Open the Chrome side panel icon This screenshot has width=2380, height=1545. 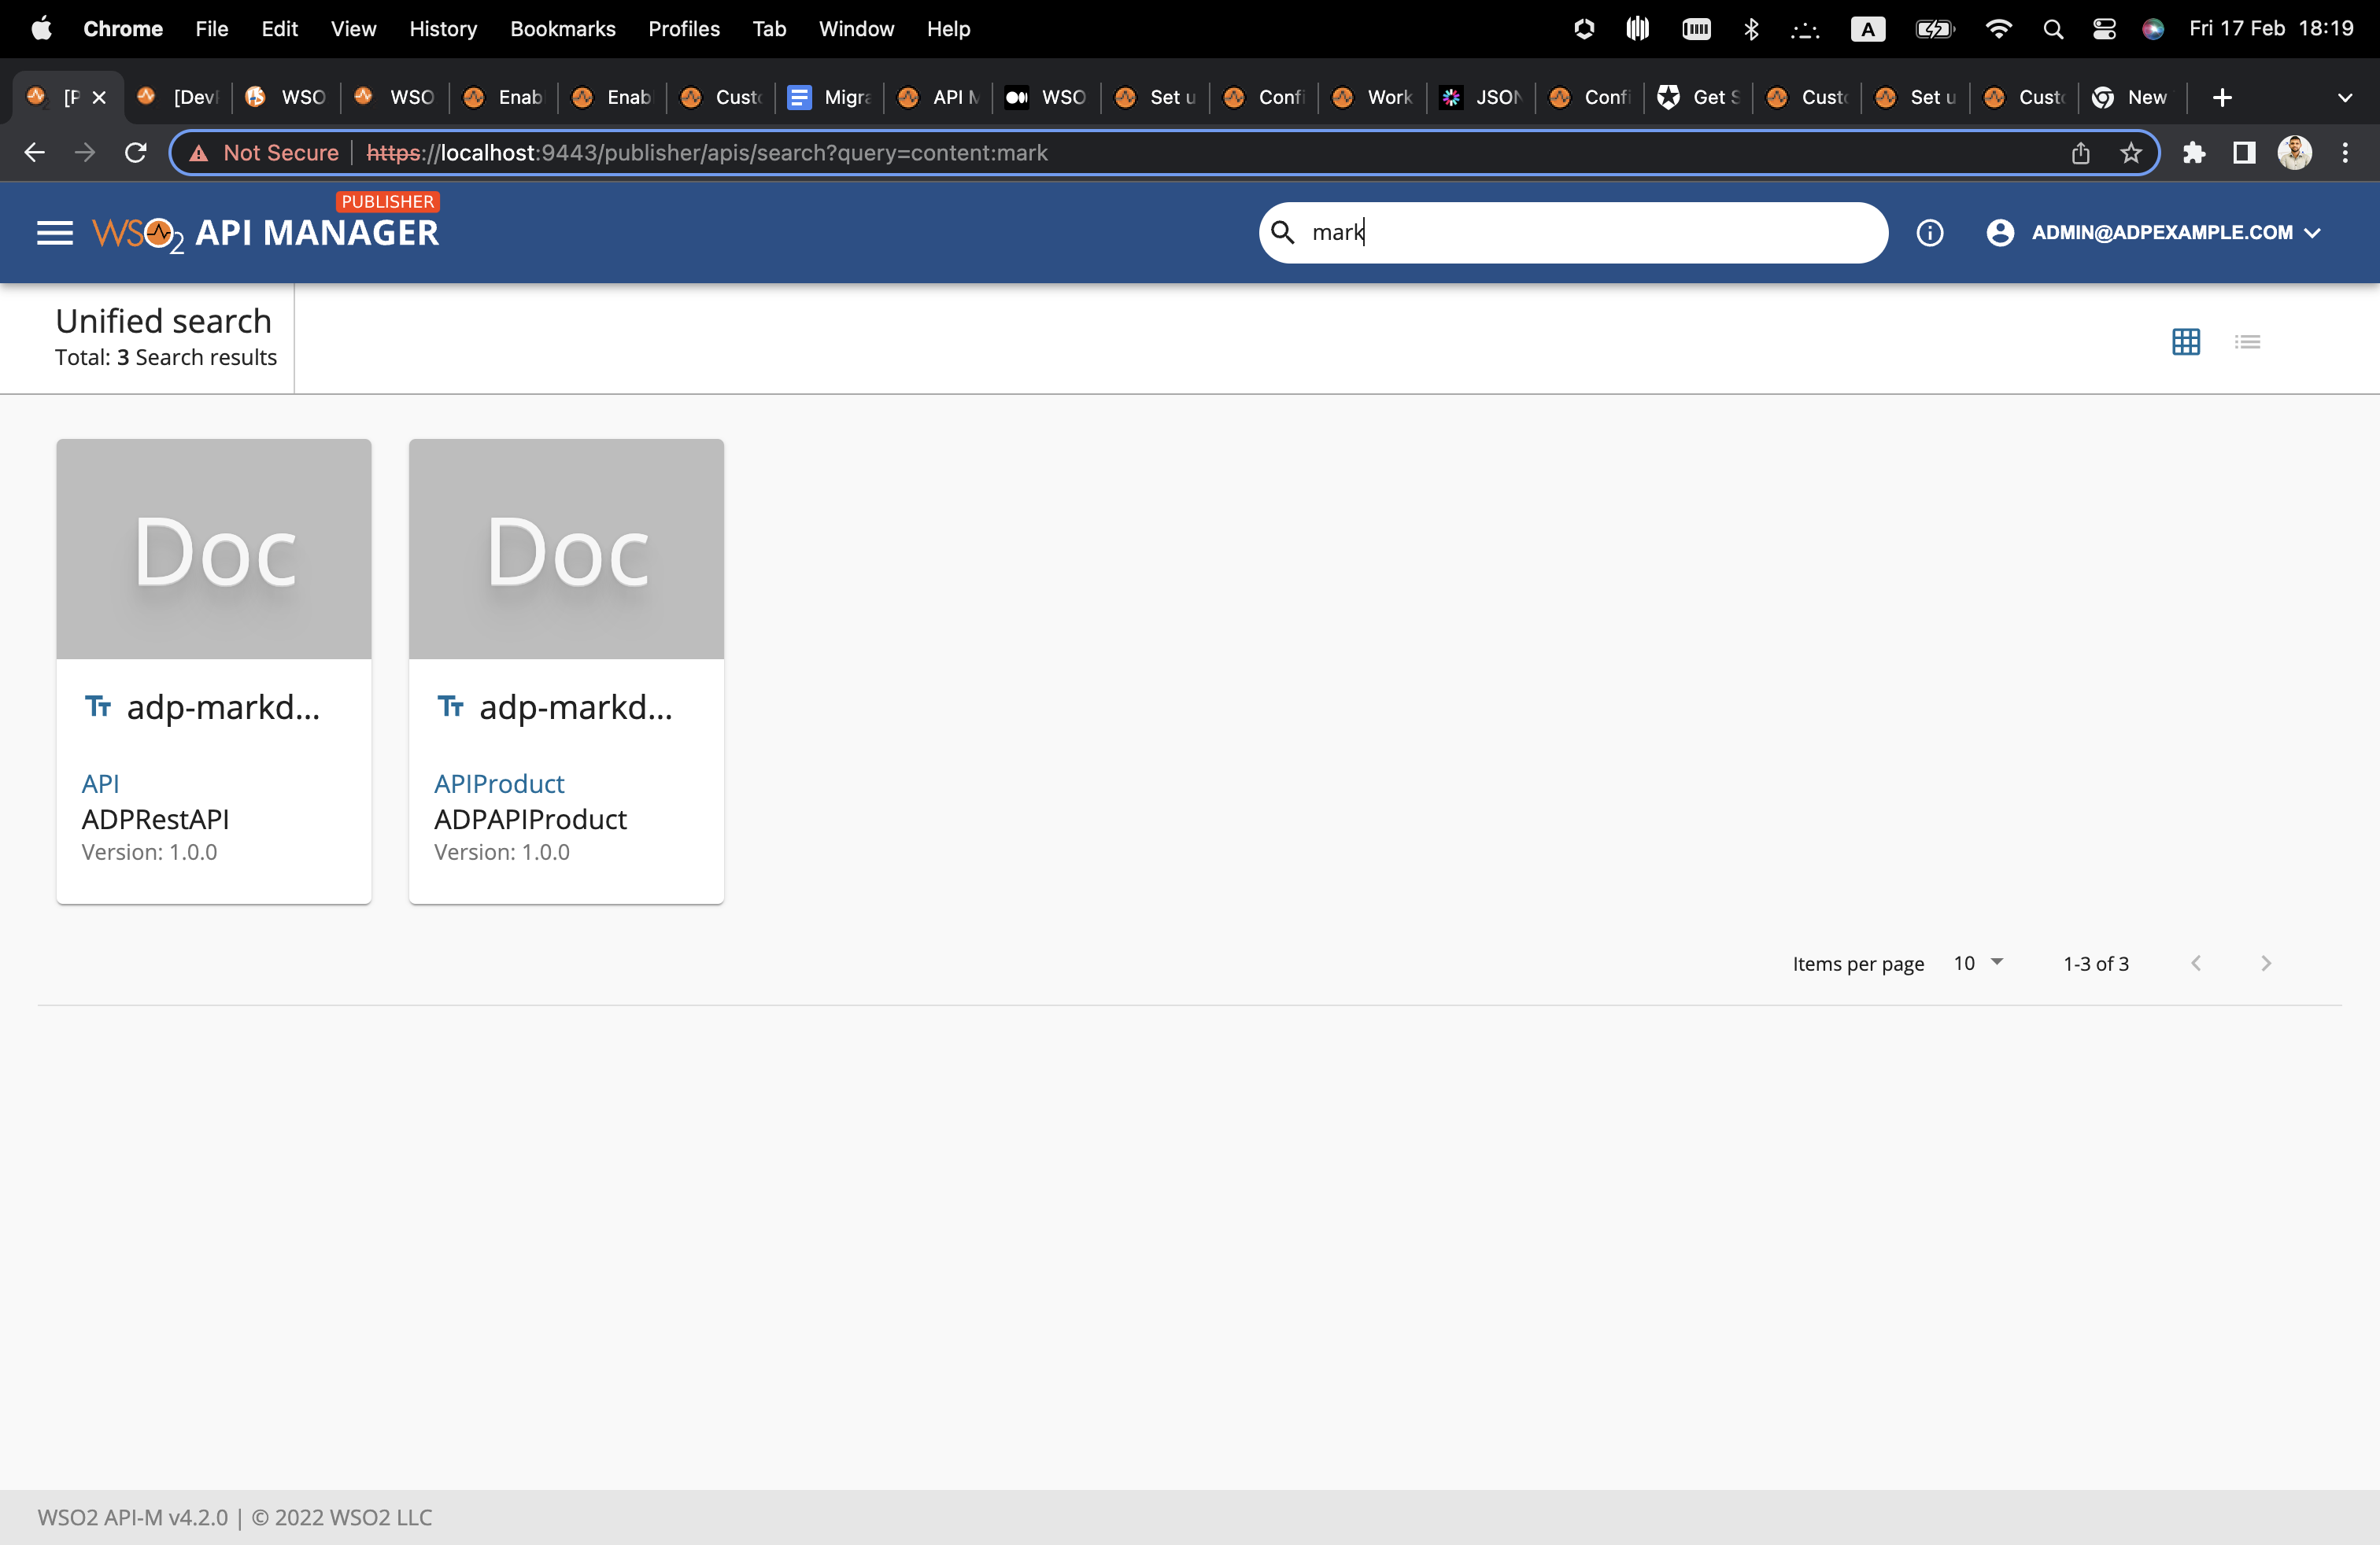[x=2243, y=153]
